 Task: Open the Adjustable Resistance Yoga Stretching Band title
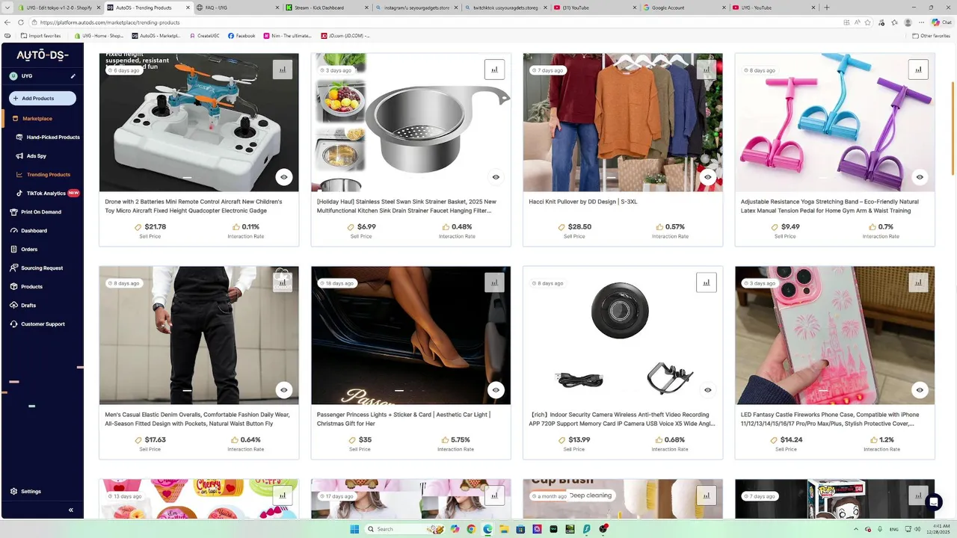[830, 206]
